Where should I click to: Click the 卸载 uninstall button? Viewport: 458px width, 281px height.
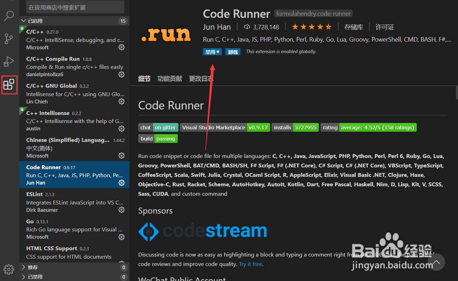[x=233, y=52]
